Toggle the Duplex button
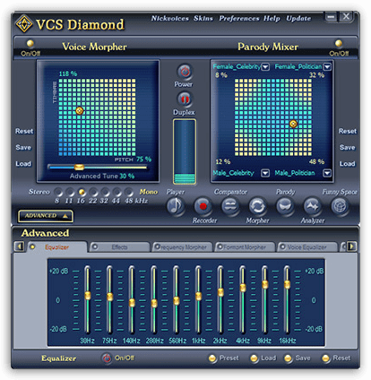This screenshot has width=371, height=380. coord(185,99)
